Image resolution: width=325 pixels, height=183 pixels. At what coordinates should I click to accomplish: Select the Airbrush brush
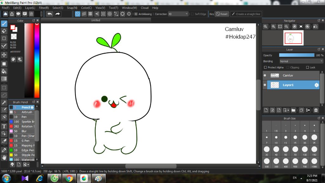(22, 112)
